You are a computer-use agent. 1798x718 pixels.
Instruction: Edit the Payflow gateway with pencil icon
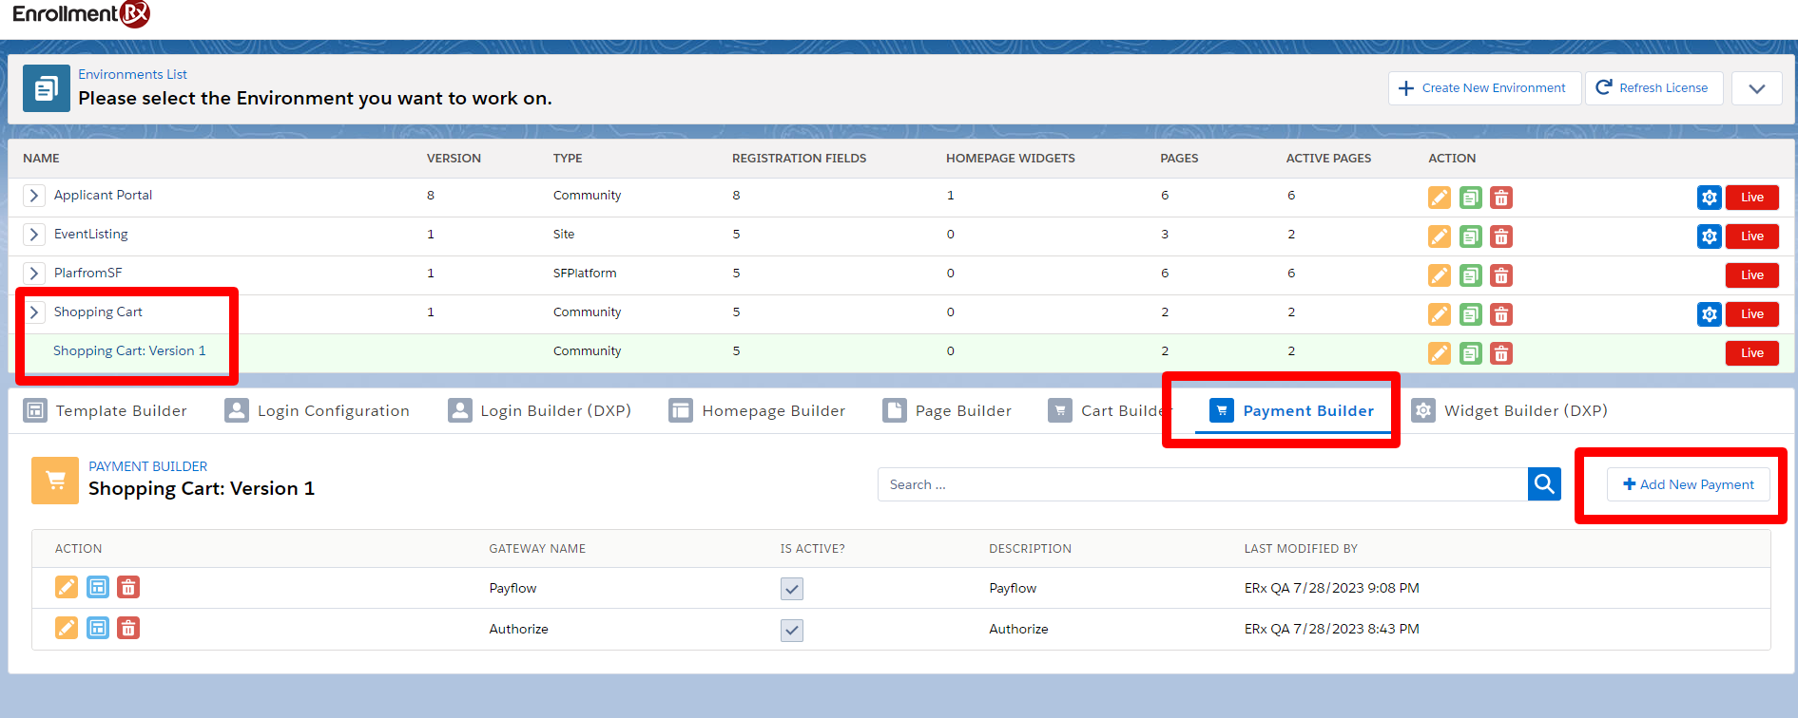pos(67,588)
